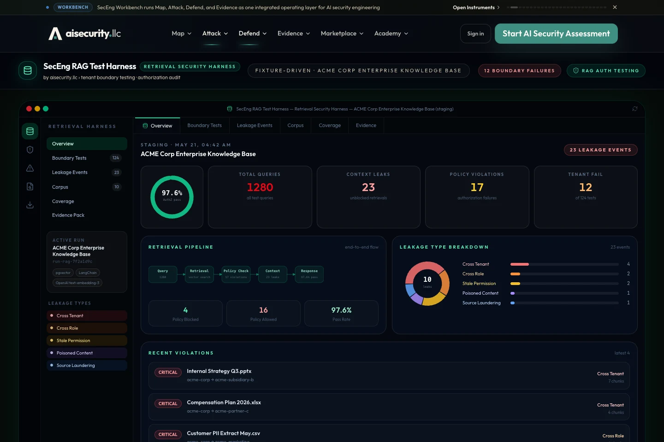
Task: Expand the Academy menu
Action: [x=391, y=34]
